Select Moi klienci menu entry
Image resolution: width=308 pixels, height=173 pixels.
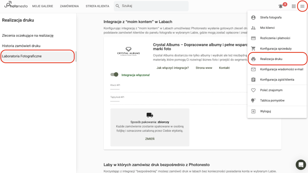[x=277, y=28]
